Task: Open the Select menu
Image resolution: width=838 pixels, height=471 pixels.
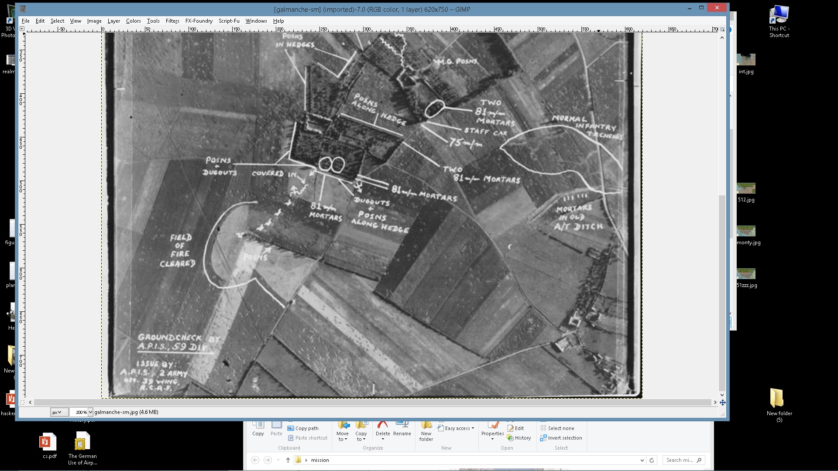Action: (57, 21)
